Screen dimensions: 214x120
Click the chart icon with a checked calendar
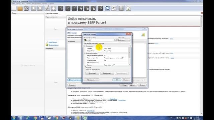(x=93, y=8)
